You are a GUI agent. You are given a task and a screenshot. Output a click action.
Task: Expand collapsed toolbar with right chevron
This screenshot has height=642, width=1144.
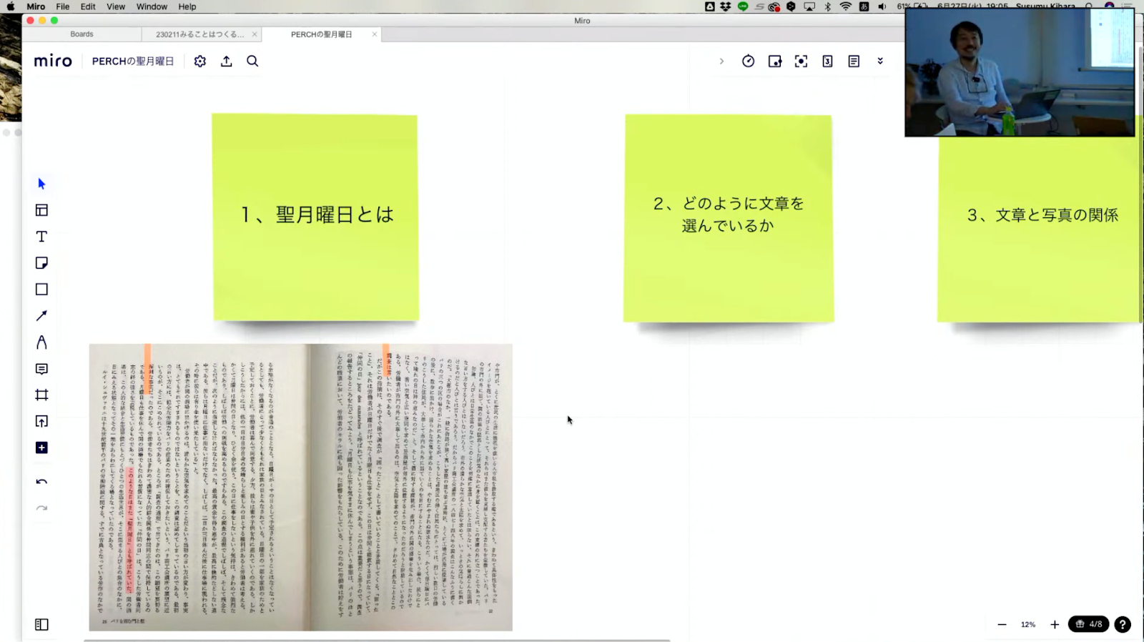[721, 61]
